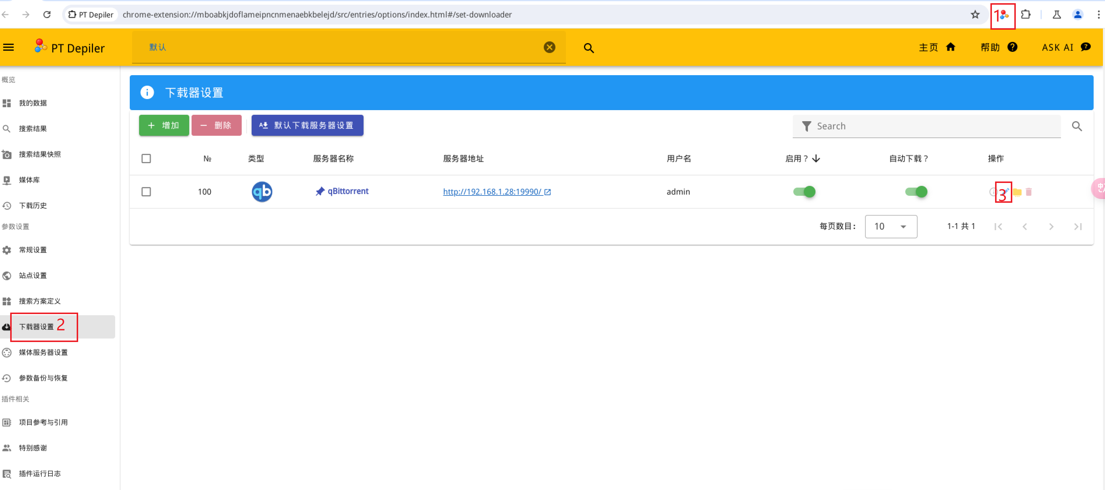The image size is (1105, 490).
Task: Click the qBittorrent type logo
Action: pos(262,192)
